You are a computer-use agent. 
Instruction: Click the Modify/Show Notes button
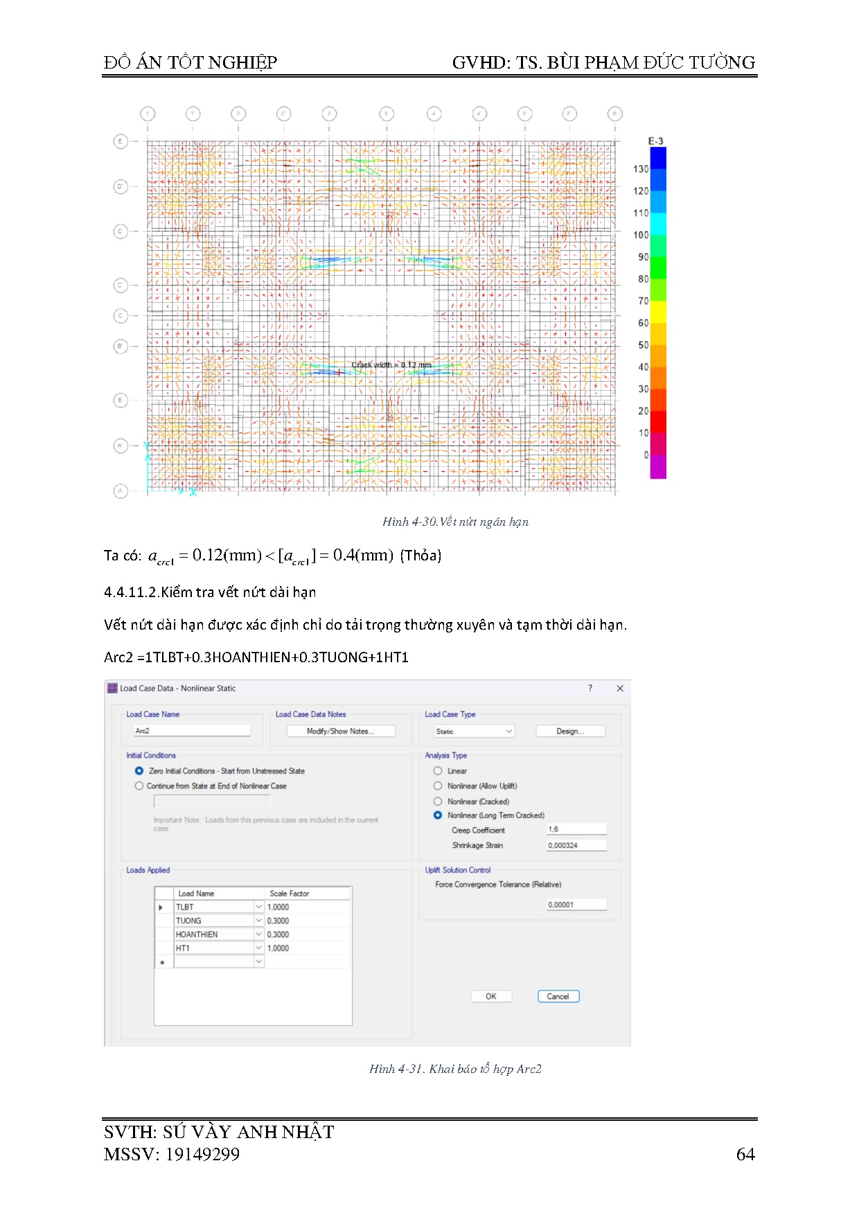(x=340, y=731)
